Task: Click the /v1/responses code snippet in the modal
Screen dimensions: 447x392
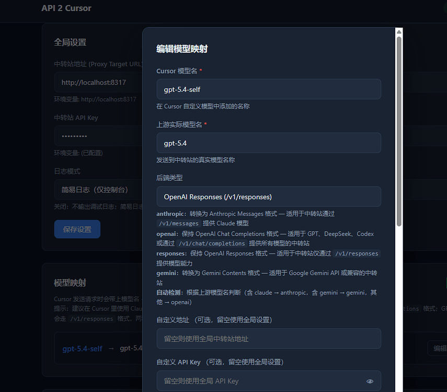Action: click(357, 253)
